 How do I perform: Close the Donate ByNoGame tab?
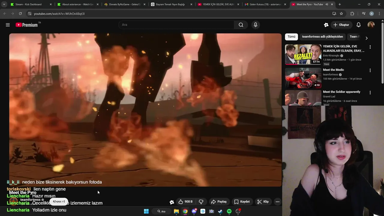pos(145,4)
